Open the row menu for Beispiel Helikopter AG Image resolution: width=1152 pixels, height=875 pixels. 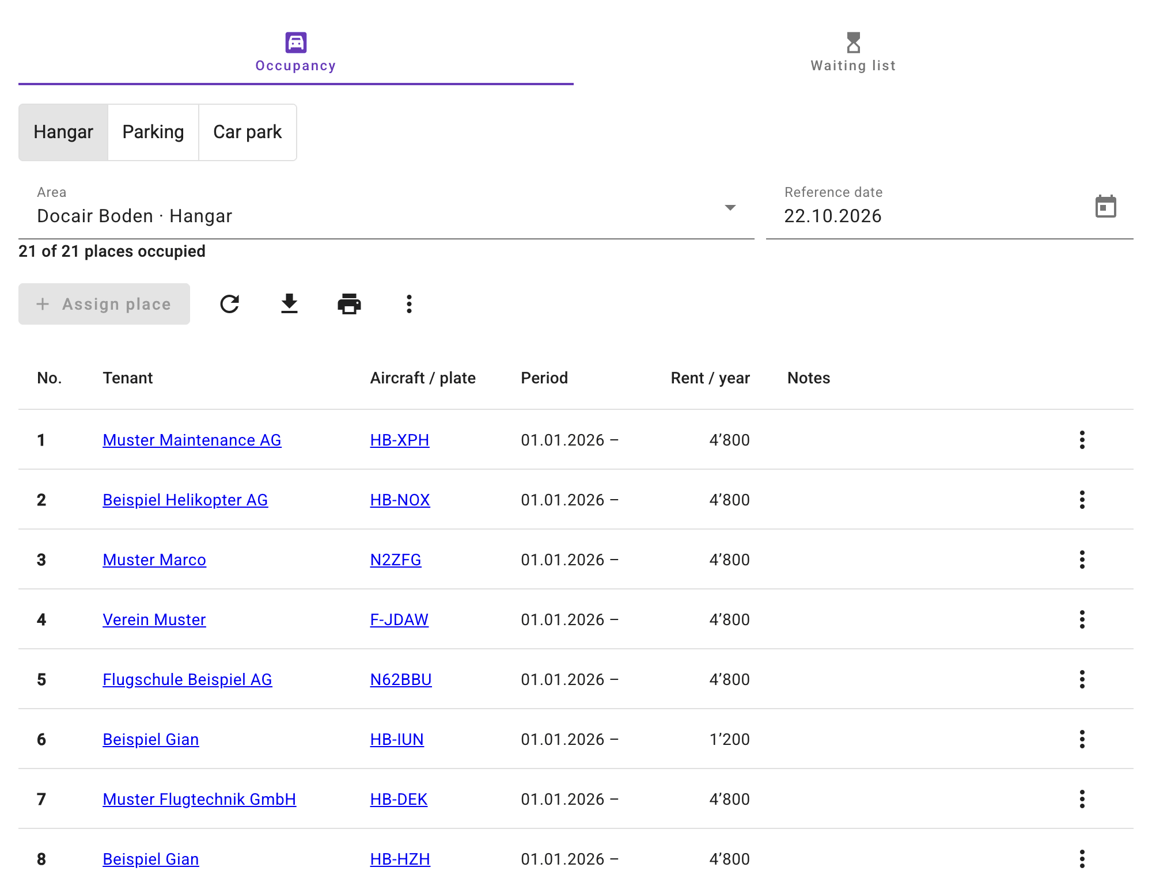coord(1082,500)
